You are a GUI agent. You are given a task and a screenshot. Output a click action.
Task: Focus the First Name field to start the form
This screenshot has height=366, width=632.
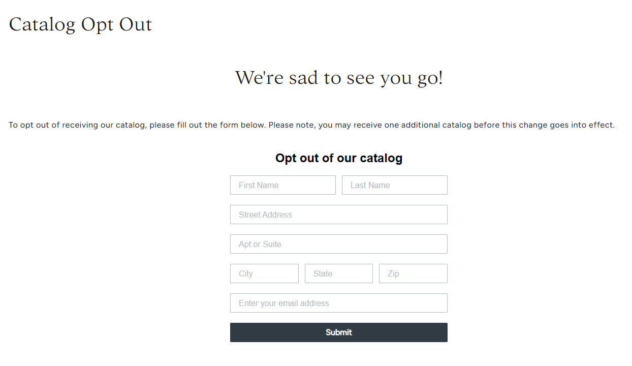click(282, 185)
